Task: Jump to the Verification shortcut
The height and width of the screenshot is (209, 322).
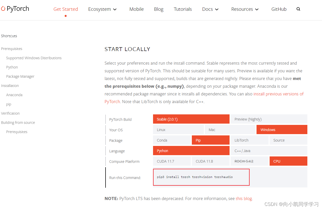Action: 10,113
